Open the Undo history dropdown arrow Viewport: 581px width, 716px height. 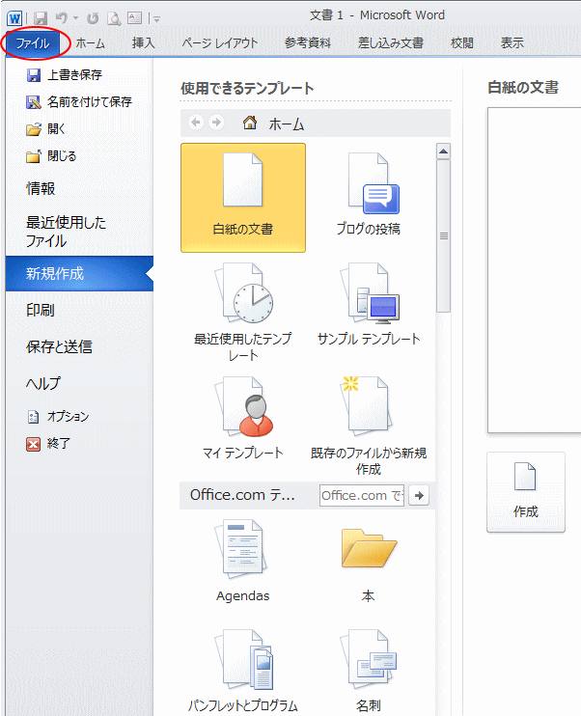pos(76,18)
